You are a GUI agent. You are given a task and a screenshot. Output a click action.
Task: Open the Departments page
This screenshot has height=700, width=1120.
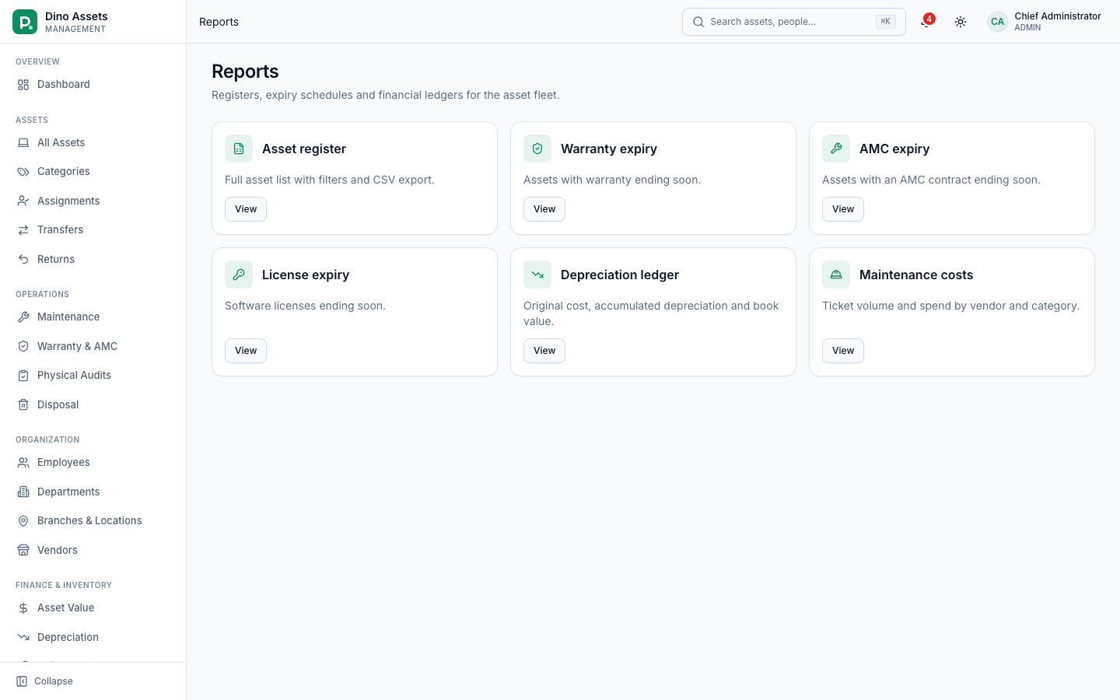[x=93, y=492]
